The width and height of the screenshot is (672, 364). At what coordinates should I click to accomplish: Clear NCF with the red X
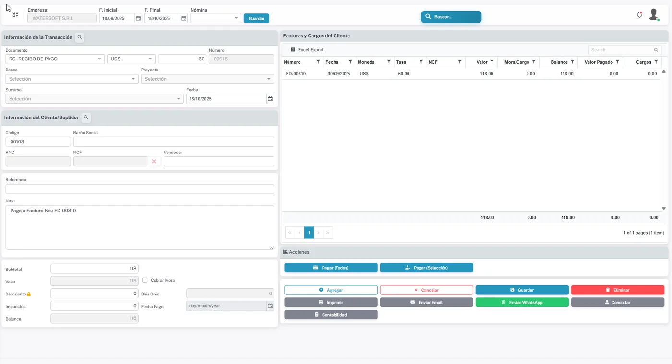point(154,162)
